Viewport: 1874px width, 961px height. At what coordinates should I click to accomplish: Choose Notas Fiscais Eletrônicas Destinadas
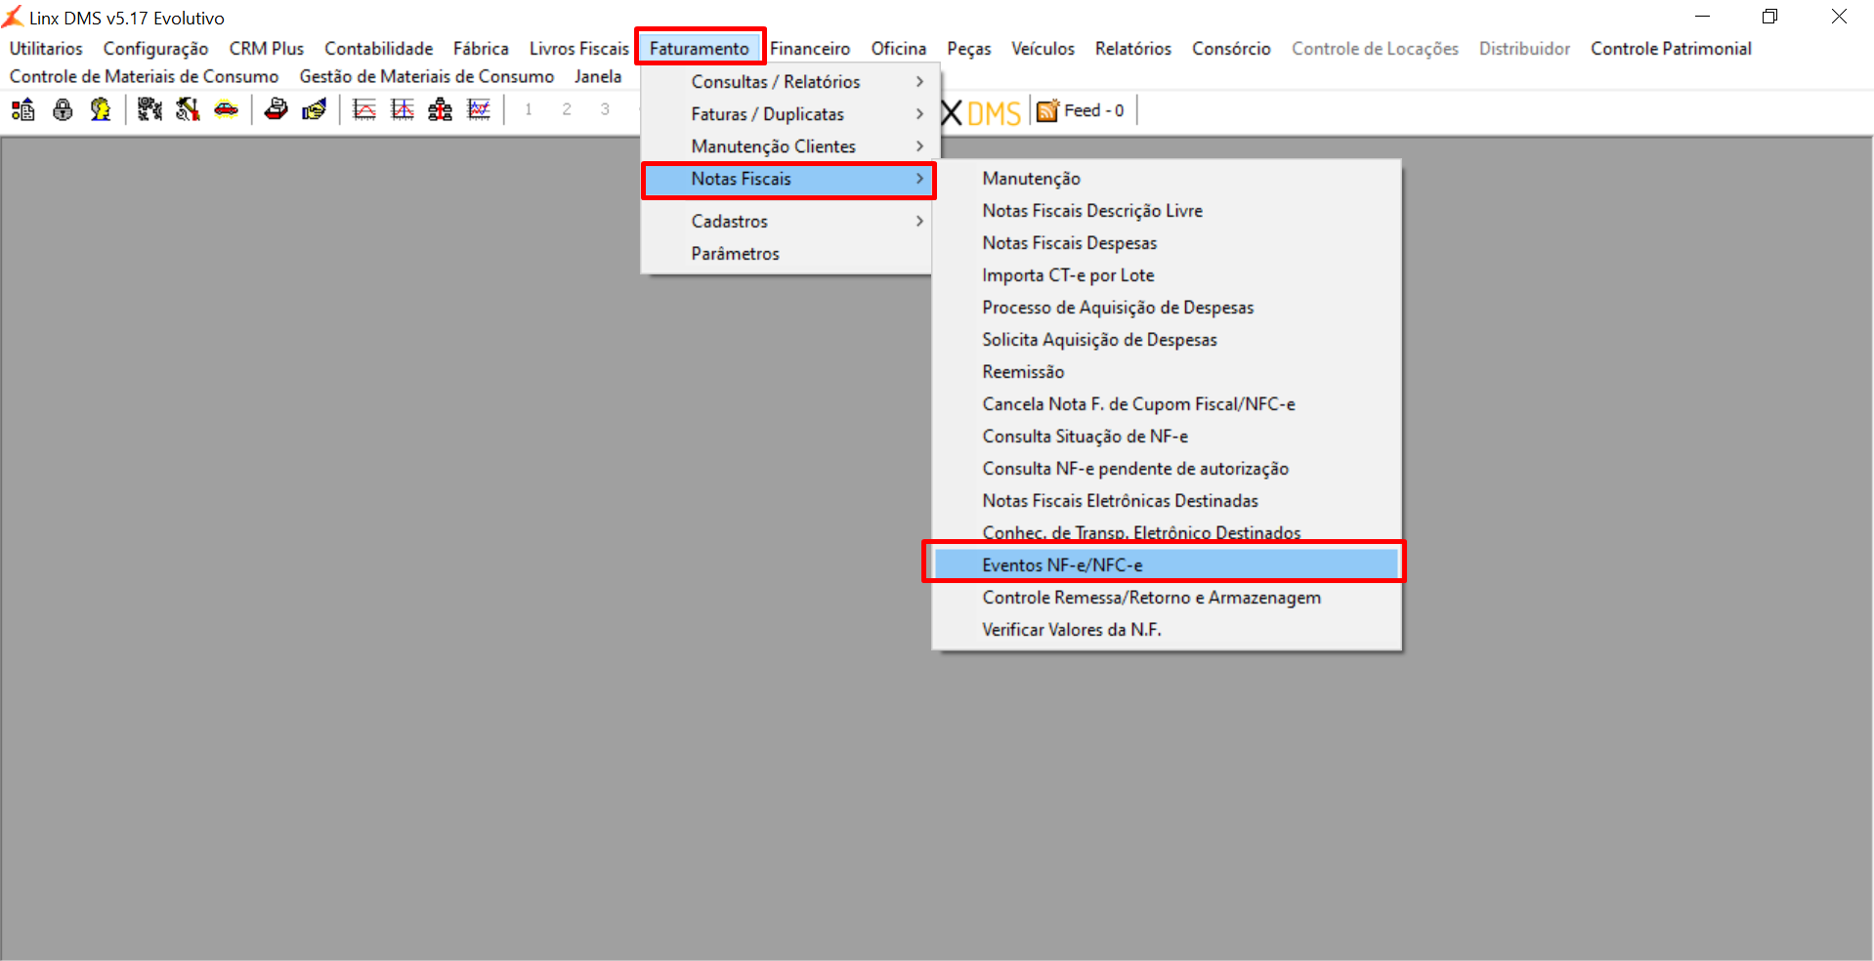point(1167,501)
